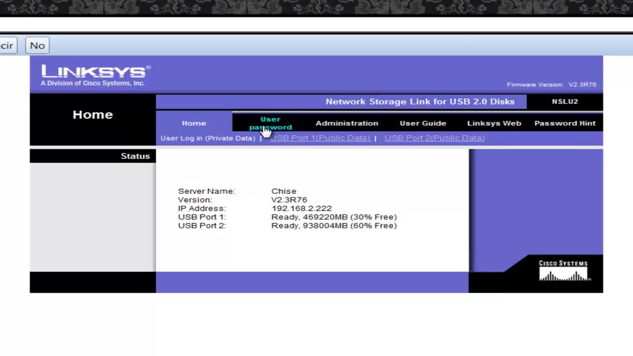Open the User Guide tab
The height and width of the screenshot is (356, 633).
423,123
